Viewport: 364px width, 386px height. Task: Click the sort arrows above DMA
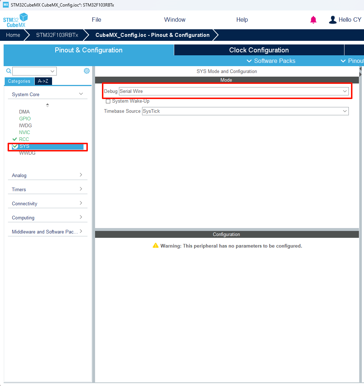[47, 105]
